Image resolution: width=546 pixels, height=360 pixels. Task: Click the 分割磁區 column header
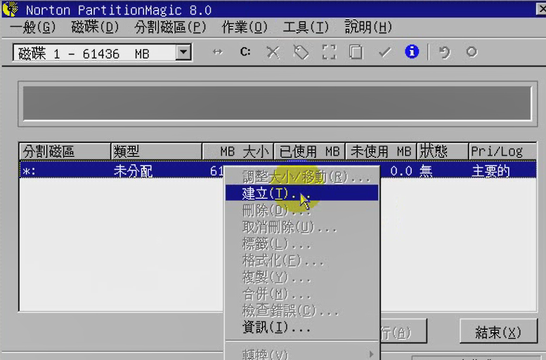(x=65, y=152)
